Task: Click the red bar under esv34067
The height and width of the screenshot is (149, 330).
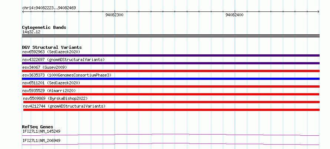Action: point(171,71)
